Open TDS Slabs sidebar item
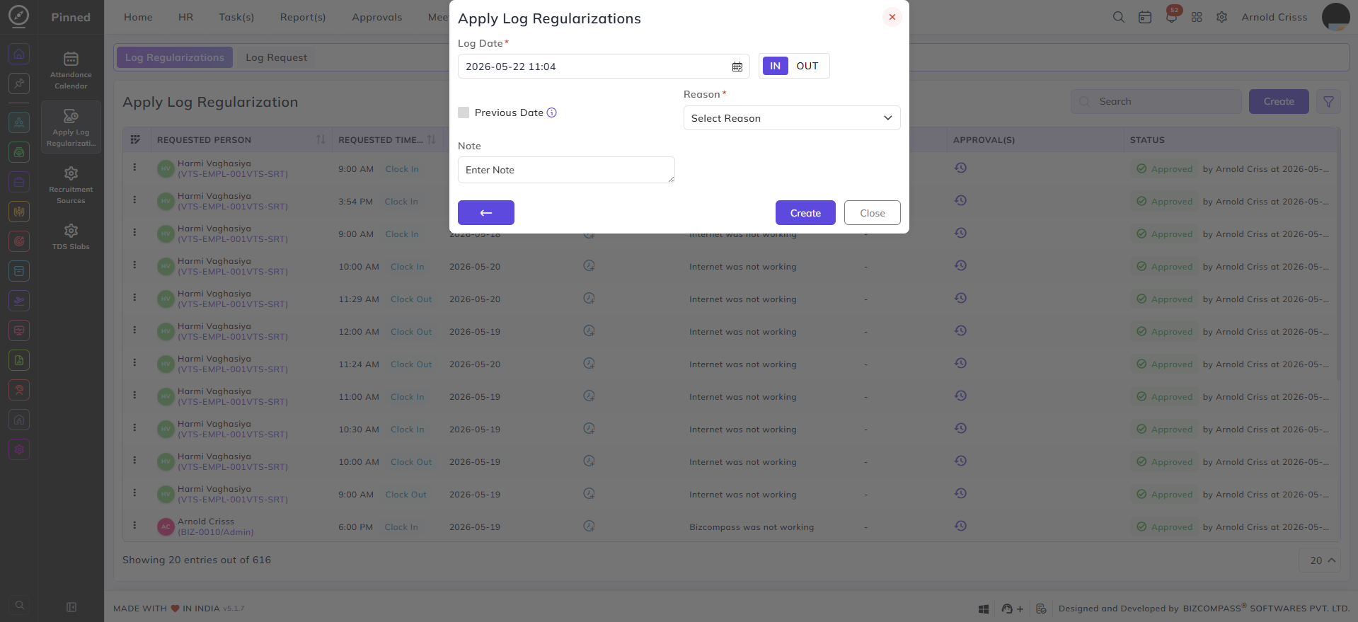 coord(71,236)
